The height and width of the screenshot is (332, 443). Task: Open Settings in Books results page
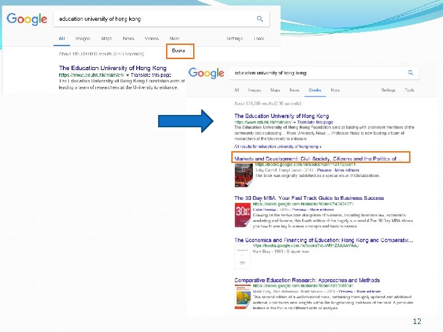click(388, 90)
